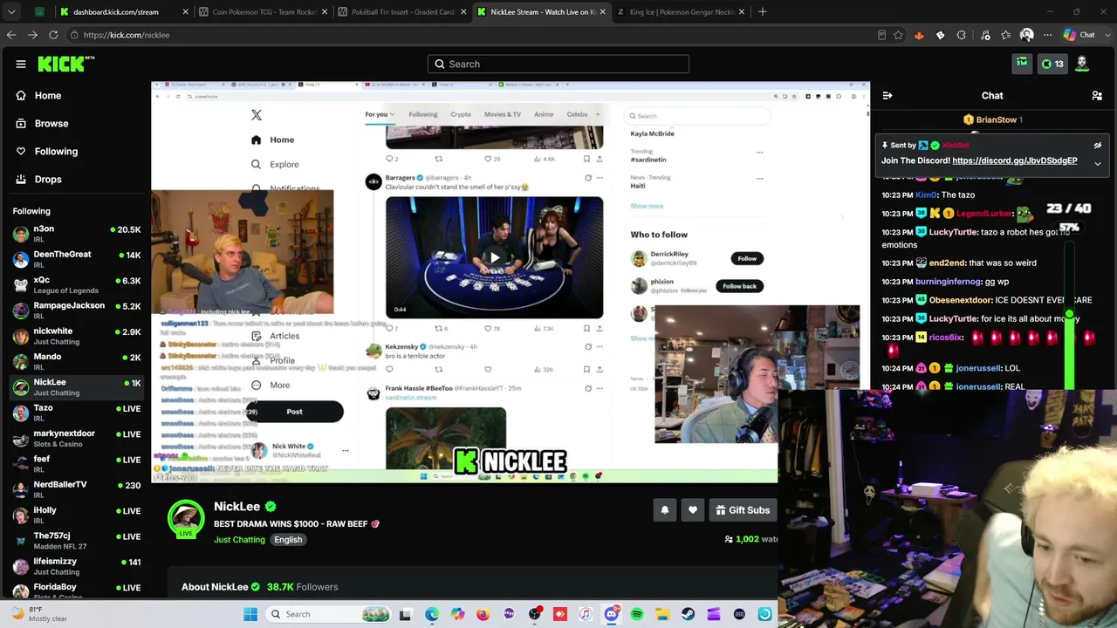Click the Kick logo in the header
This screenshot has width=1117, height=628.
click(x=66, y=64)
